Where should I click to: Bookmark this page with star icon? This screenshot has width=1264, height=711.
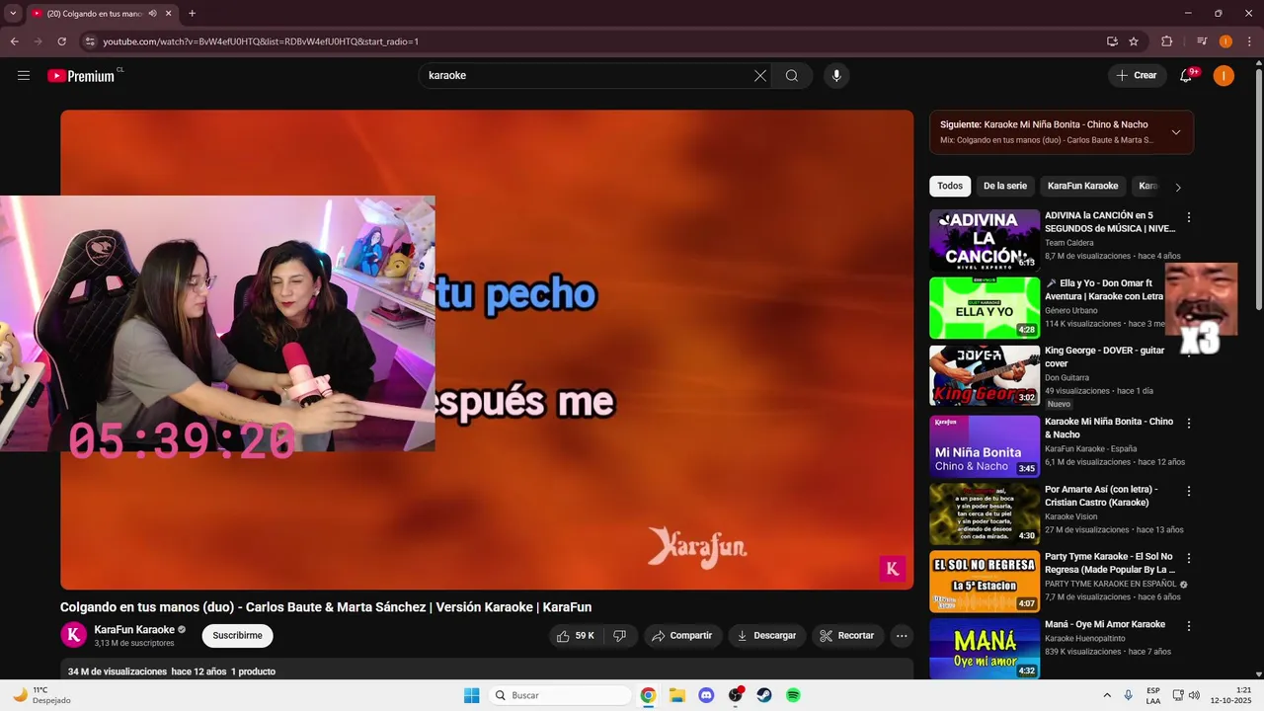coord(1134,41)
